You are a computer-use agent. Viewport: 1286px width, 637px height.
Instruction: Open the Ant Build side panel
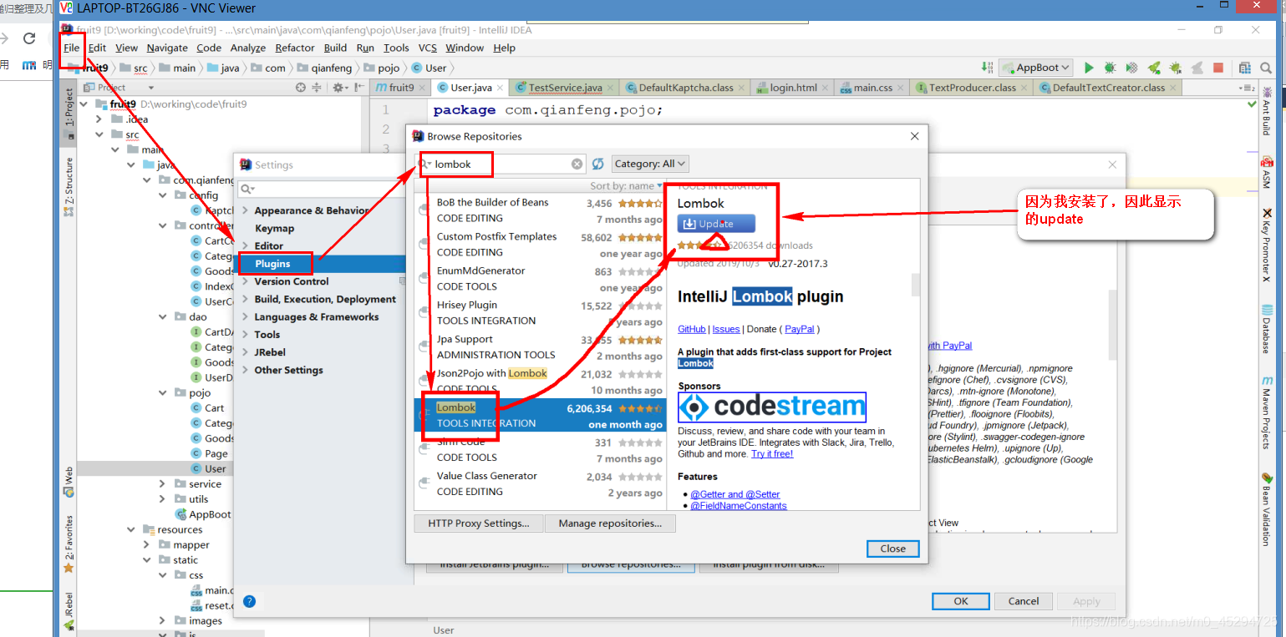click(x=1267, y=111)
